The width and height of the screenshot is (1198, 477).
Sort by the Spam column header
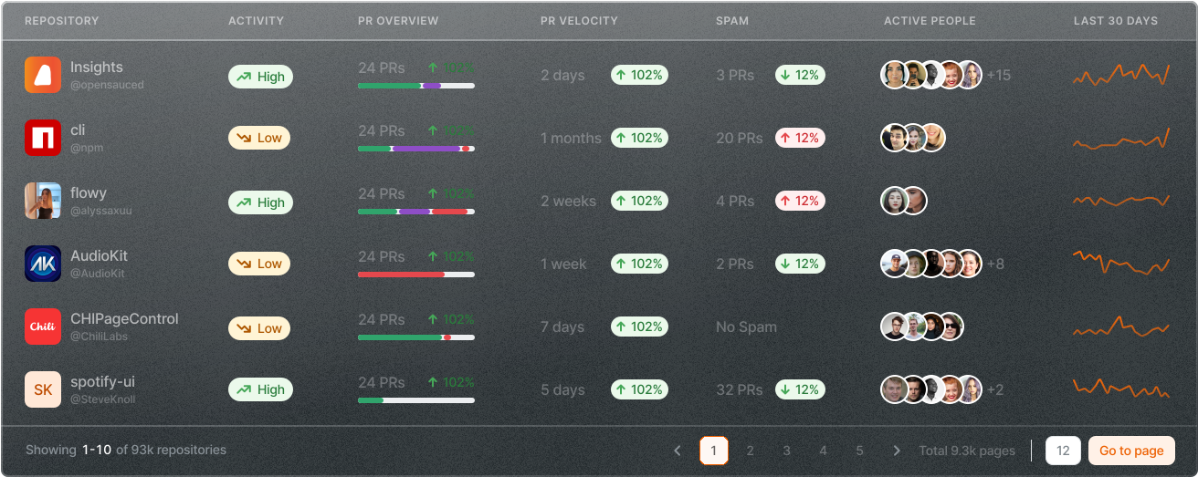[732, 21]
